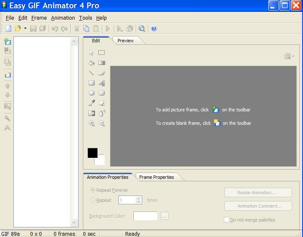The image size is (303, 237).
Task: Click the Zoom in magnifier tool
Action: [92, 124]
